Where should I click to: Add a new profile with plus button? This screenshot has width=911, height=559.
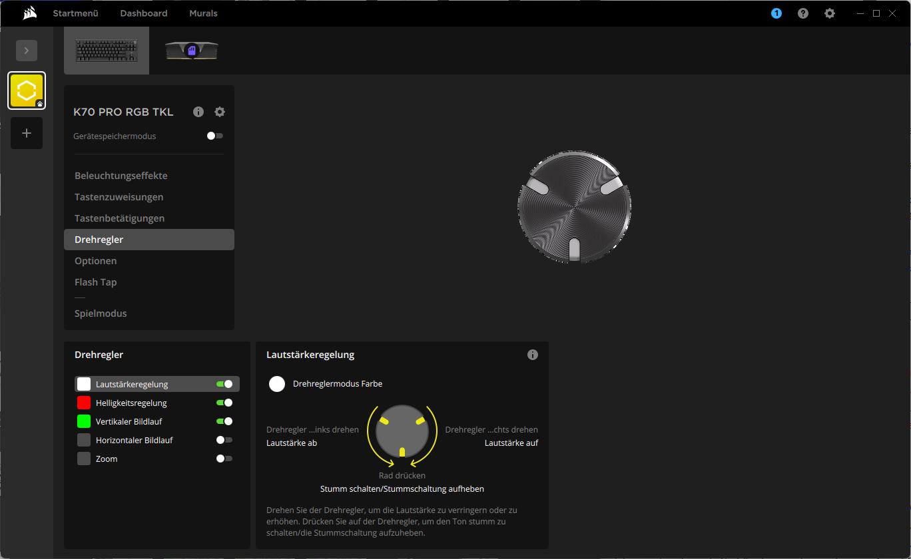(x=27, y=133)
